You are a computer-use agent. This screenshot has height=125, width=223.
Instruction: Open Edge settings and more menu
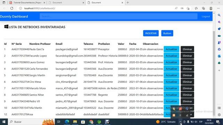click(x=218, y=8)
